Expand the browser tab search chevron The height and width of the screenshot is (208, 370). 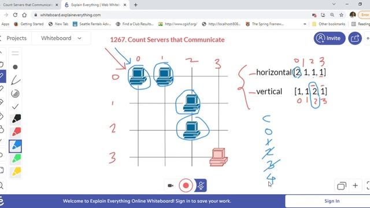(x=334, y=4)
